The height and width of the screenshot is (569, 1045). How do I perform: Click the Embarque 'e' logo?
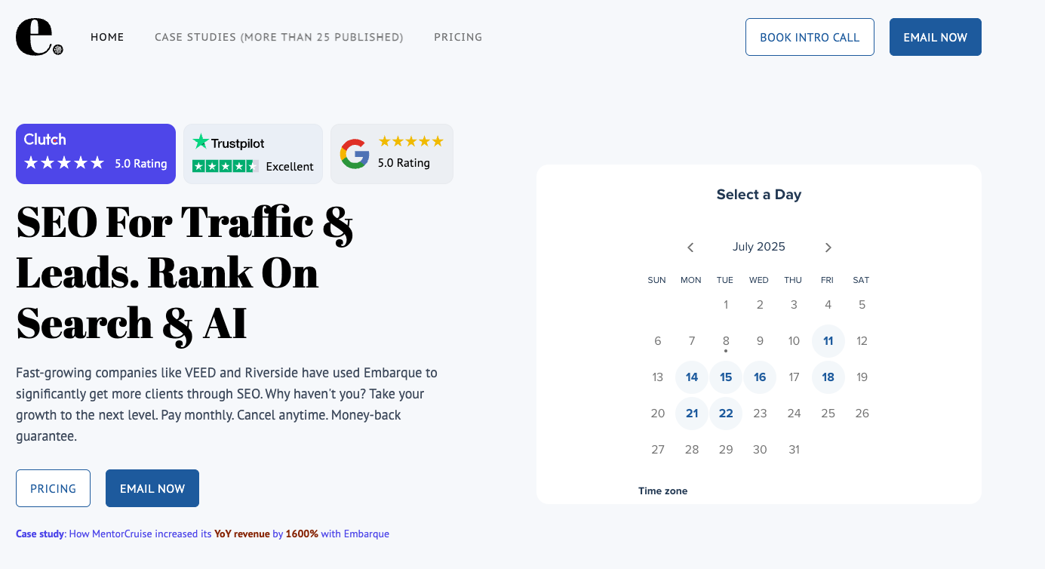pos(39,37)
